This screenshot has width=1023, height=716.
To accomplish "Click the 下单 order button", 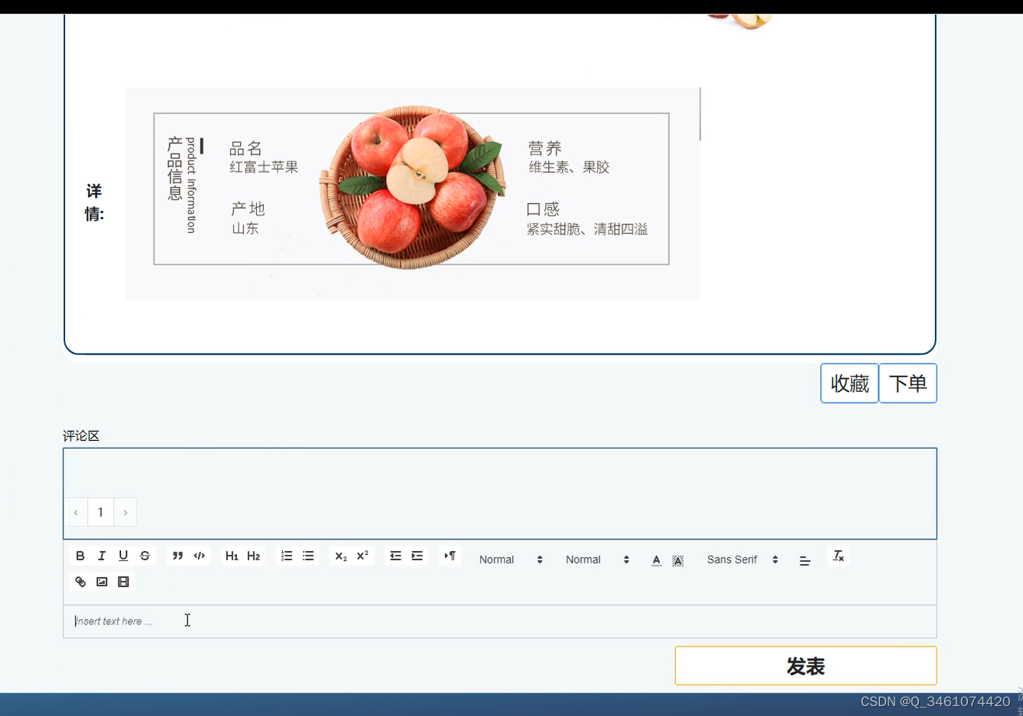I will (908, 384).
